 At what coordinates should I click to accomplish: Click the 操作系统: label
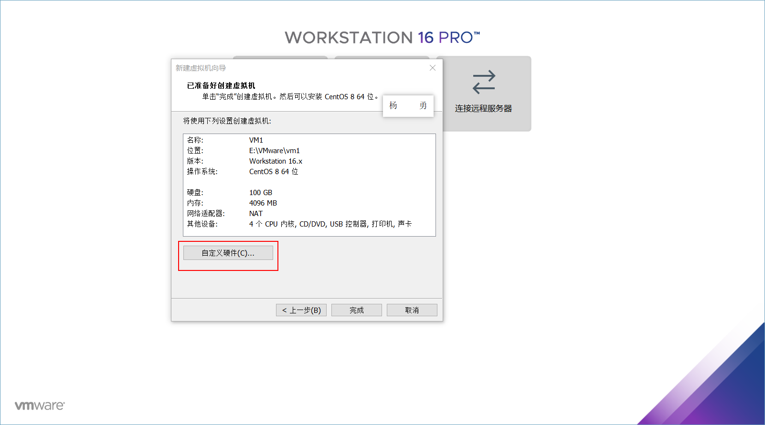tap(202, 171)
